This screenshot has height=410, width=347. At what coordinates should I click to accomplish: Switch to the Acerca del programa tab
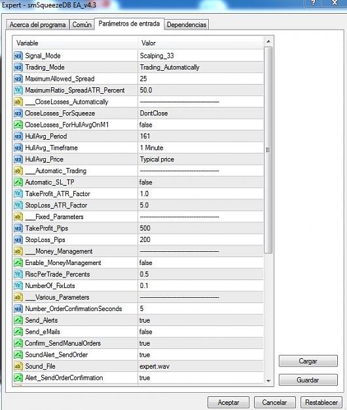click(x=37, y=25)
